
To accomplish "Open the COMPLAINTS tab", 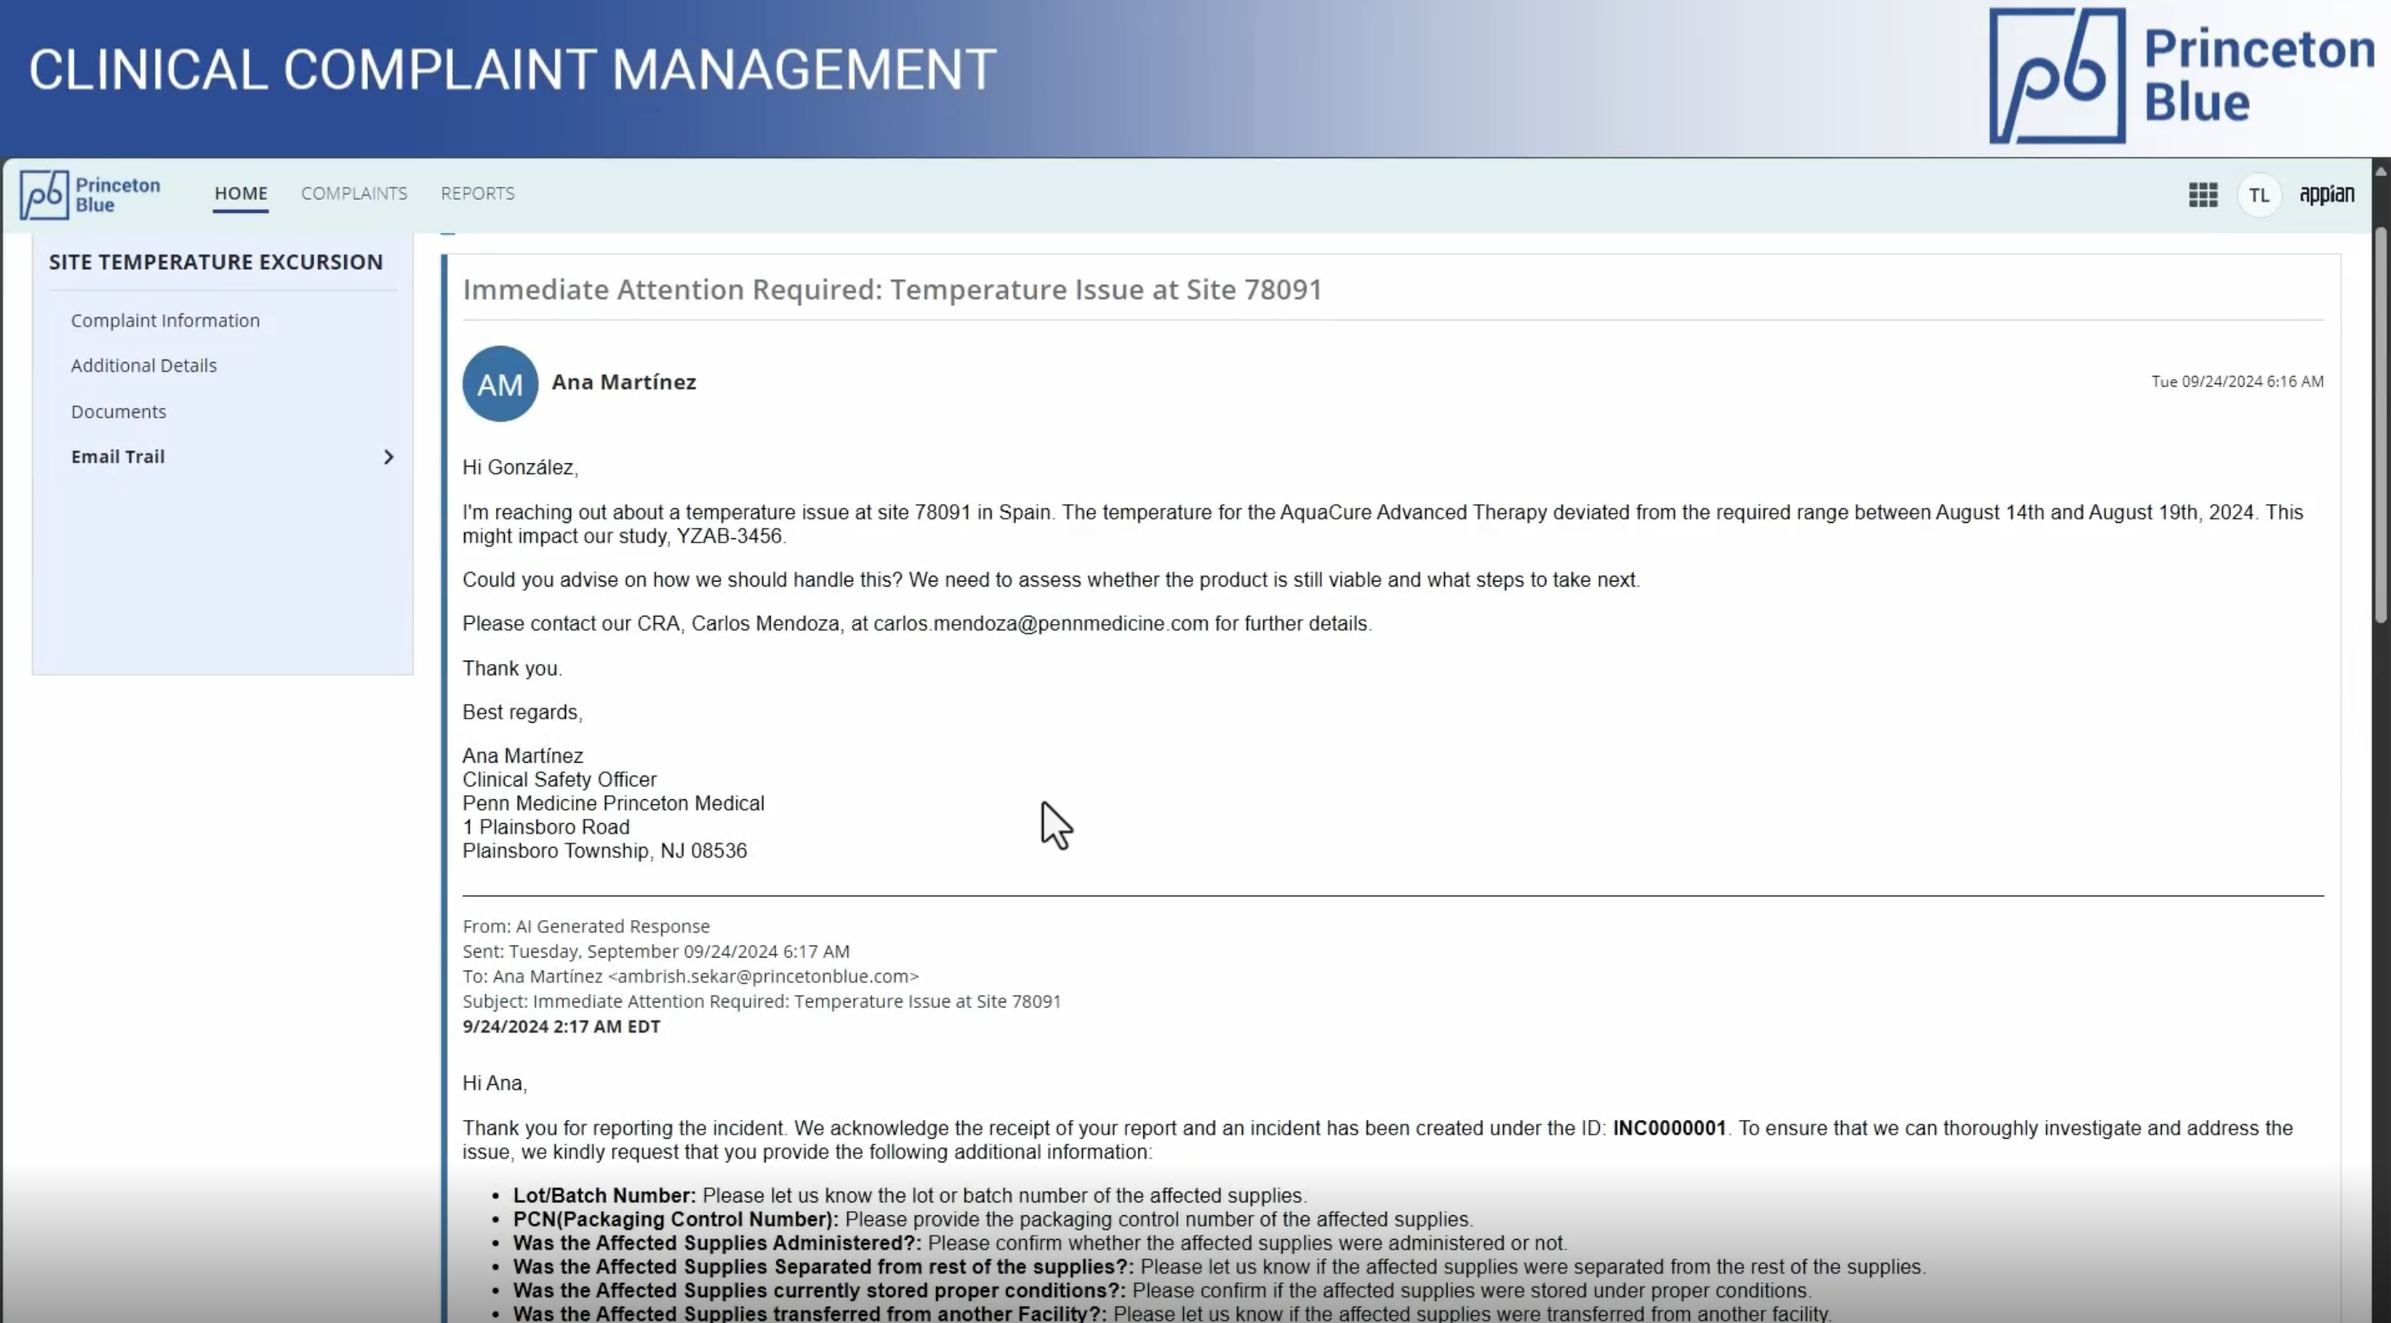I will pyautogui.click(x=354, y=193).
